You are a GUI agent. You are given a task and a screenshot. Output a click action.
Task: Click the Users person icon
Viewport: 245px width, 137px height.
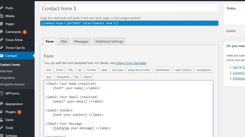click(2, 119)
